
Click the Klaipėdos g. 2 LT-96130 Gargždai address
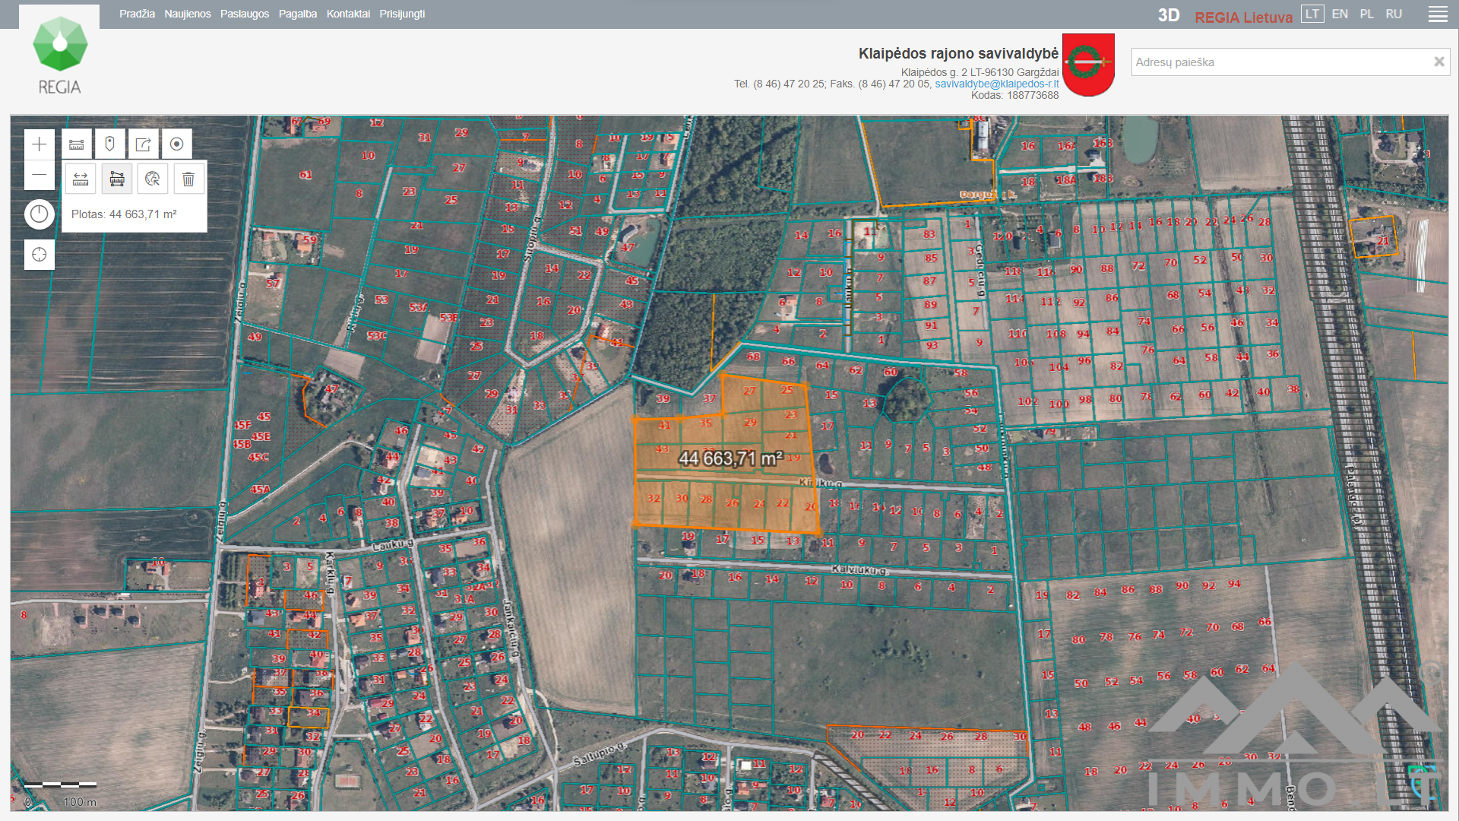(x=980, y=72)
